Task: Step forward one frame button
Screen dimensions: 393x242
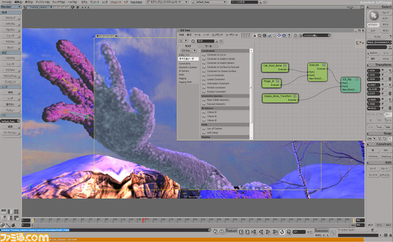Action: click(247, 232)
